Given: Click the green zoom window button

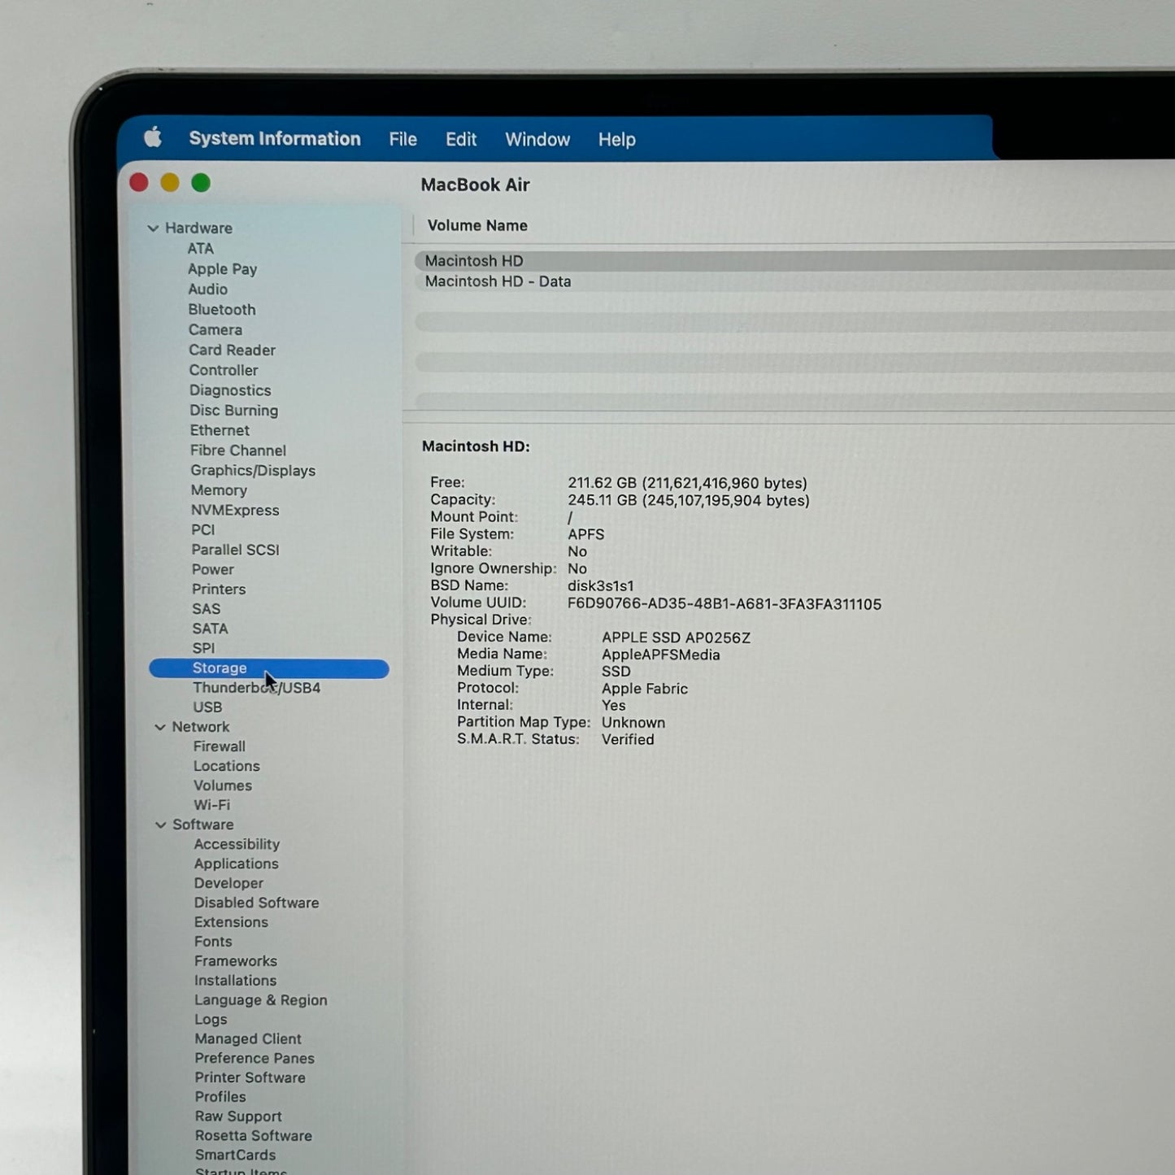Looking at the screenshot, I should [x=201, y=183].
